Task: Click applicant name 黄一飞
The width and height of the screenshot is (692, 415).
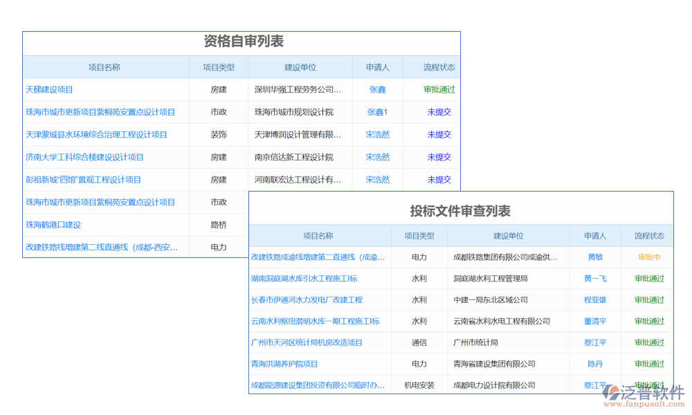Action: 594,279
